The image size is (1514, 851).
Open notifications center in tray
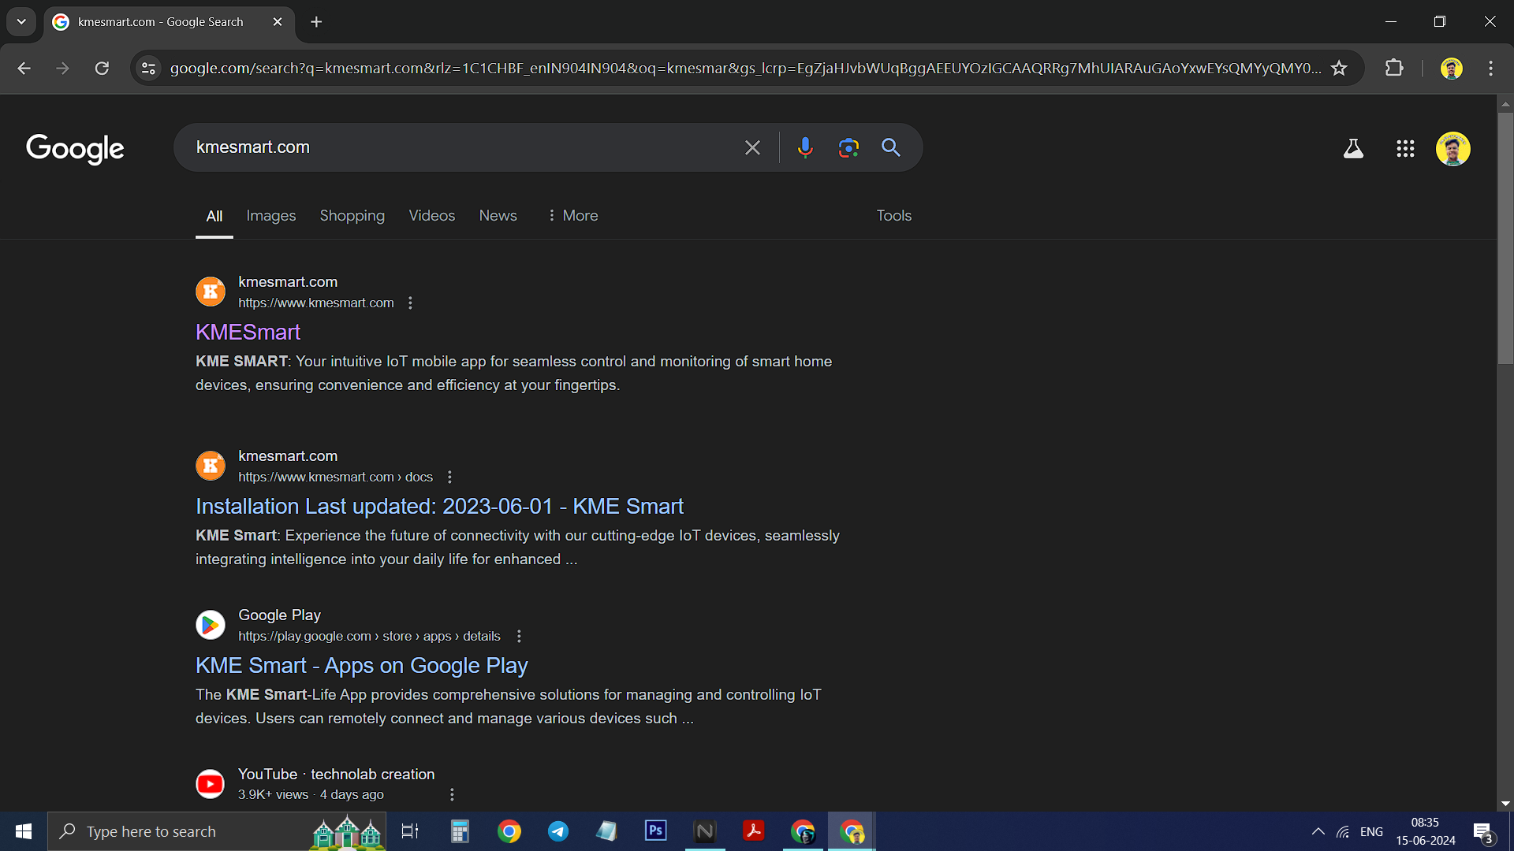(x=1482, y=832)
